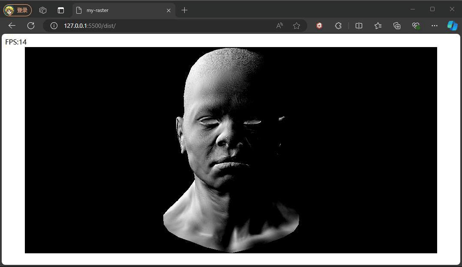Open Browser essentials heart icon
This screenshot has width=462, height=267.
416,26
